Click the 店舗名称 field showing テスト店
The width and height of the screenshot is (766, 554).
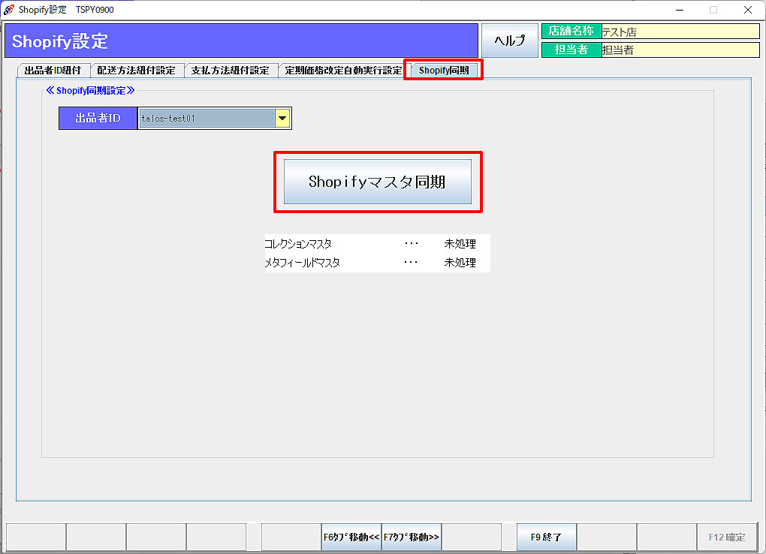pyautogui.click(x=680, y=32)
